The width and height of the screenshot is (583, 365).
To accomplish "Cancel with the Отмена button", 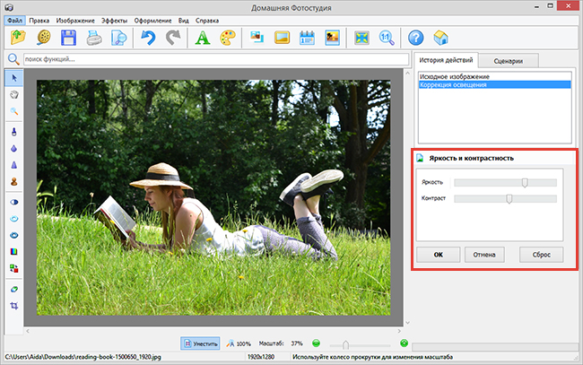I will tap(484, 255).
